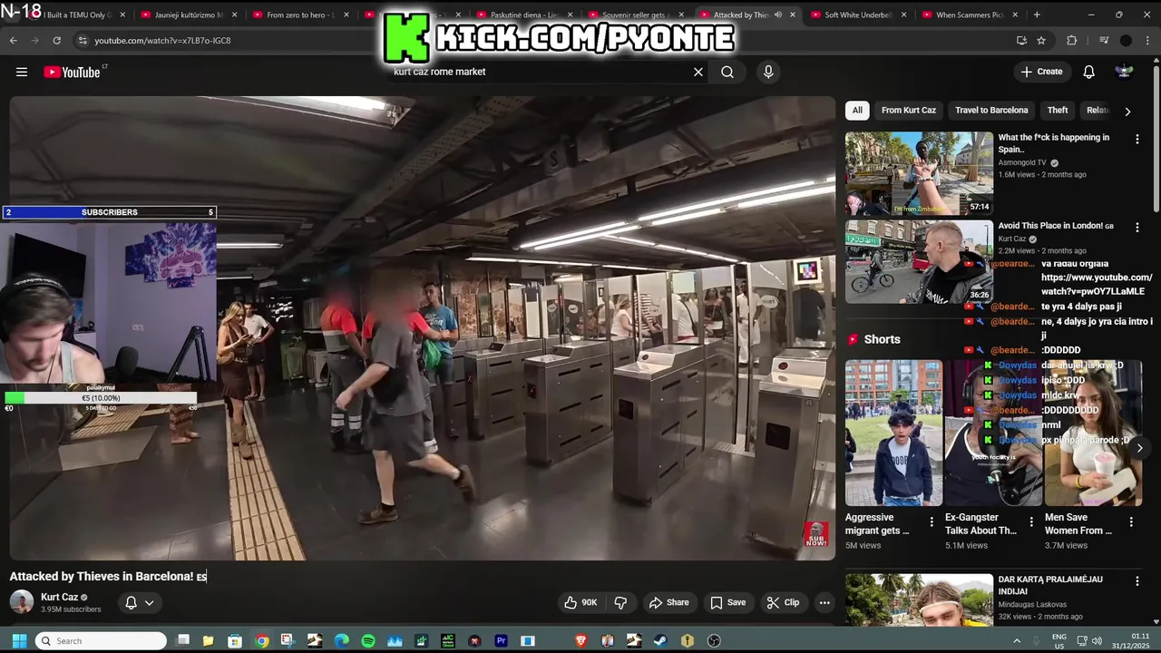
Task: Select the Travel to Barcelona chip
Action: pos(991,110)
